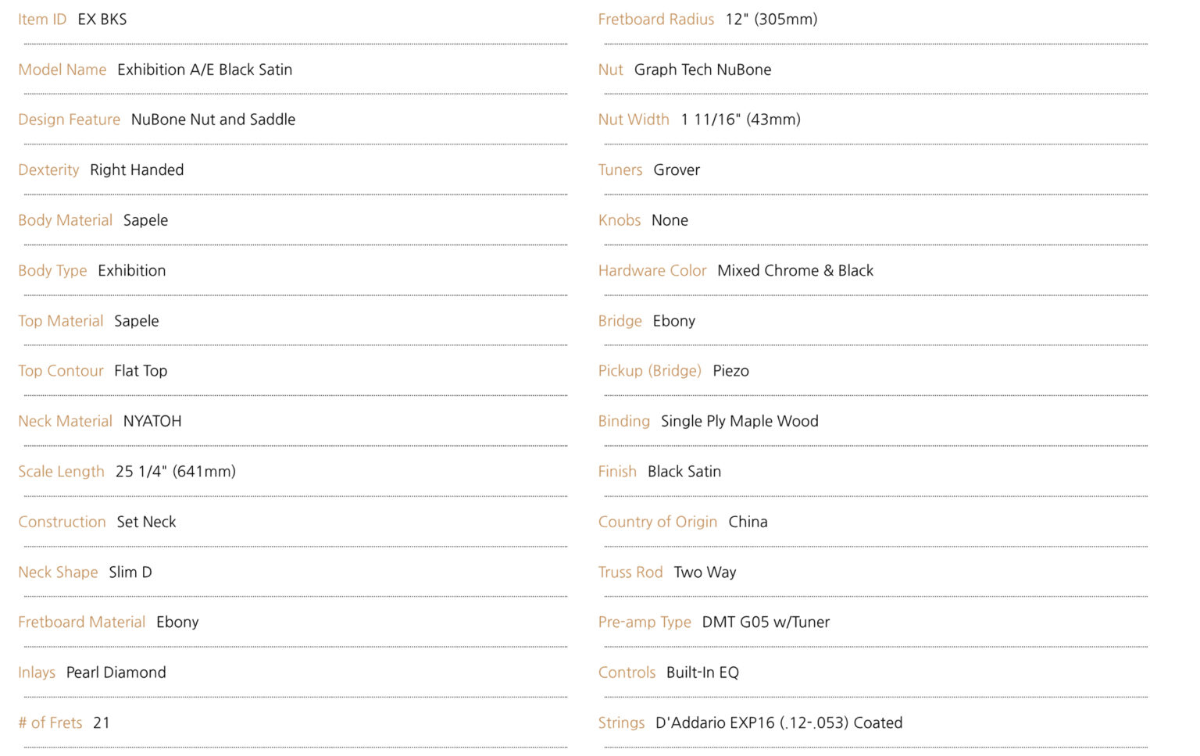Click the Nut Width label
The height and width of the screenshot is (756, 1200).
click(634, 119)
